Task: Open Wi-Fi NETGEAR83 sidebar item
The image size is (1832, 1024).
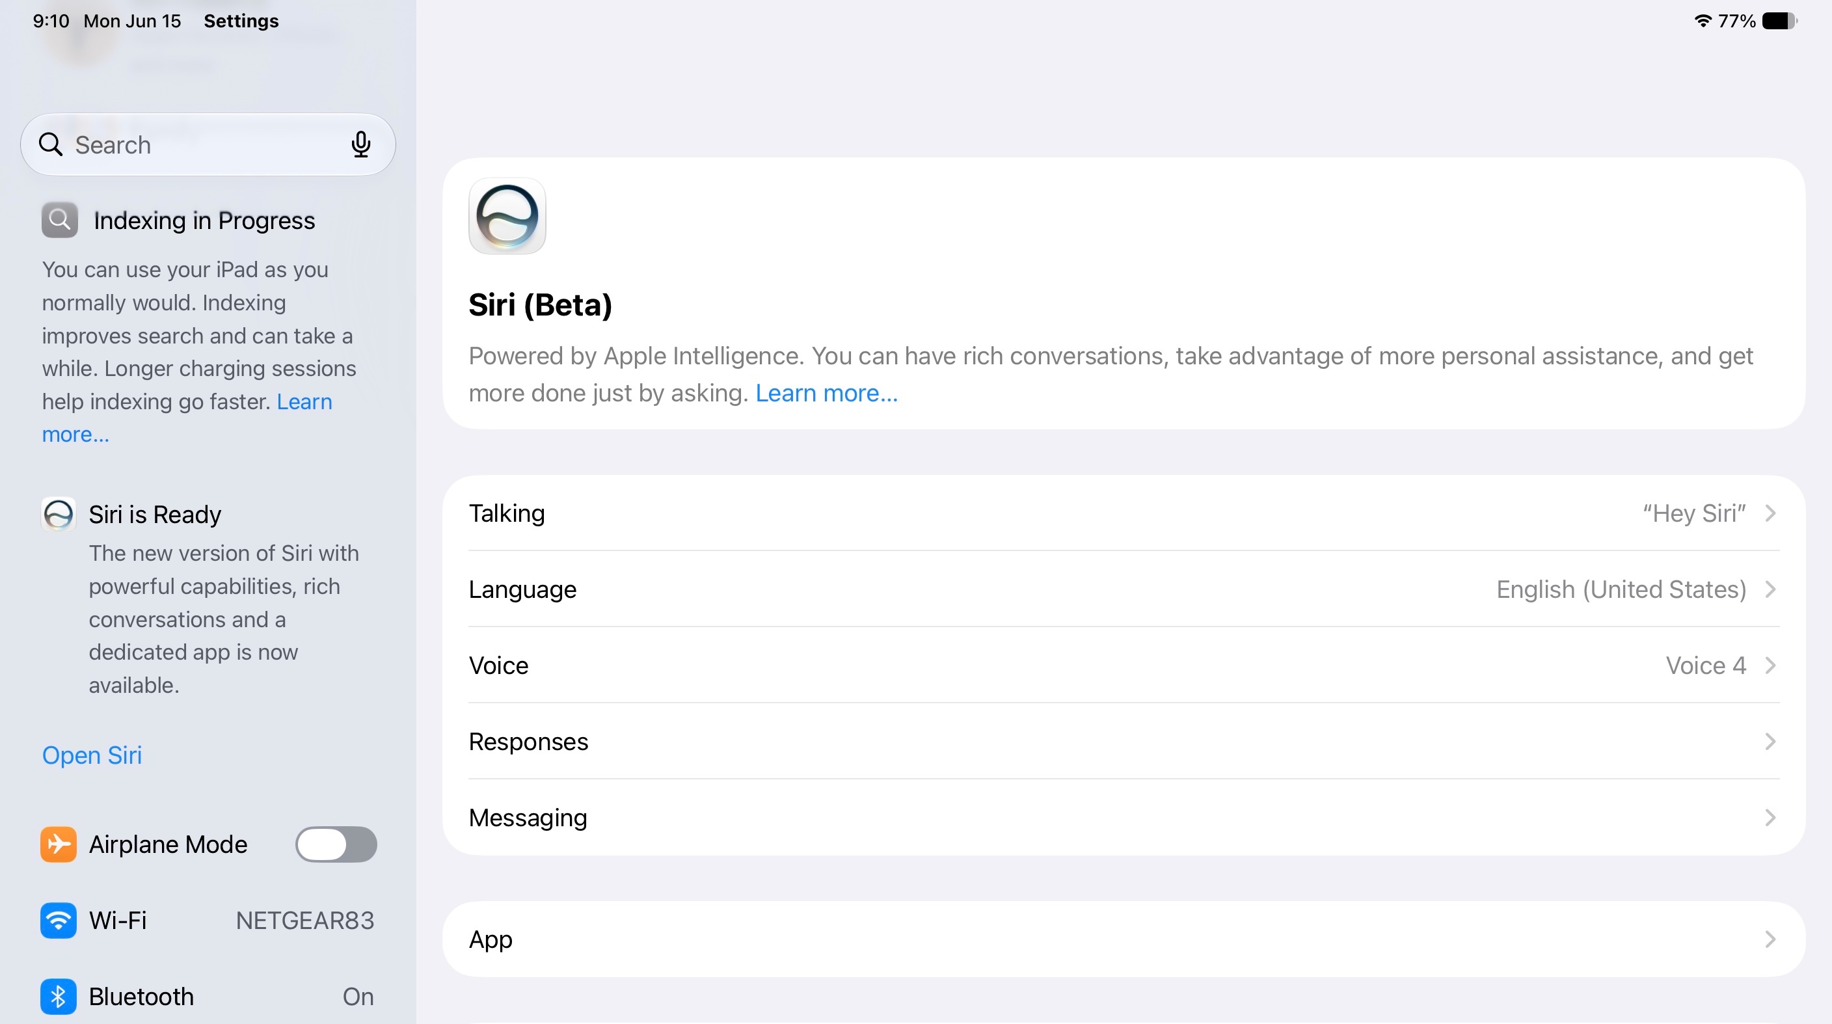Action: point(208,920)
